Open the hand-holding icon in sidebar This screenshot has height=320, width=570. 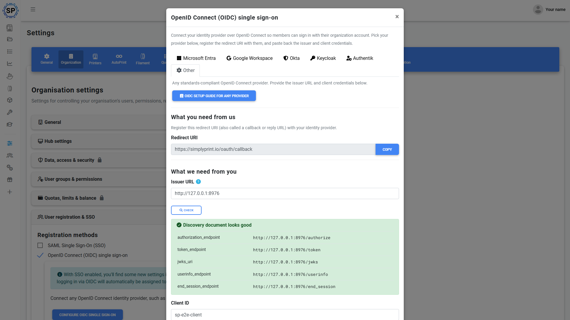[x=10, y=76]
